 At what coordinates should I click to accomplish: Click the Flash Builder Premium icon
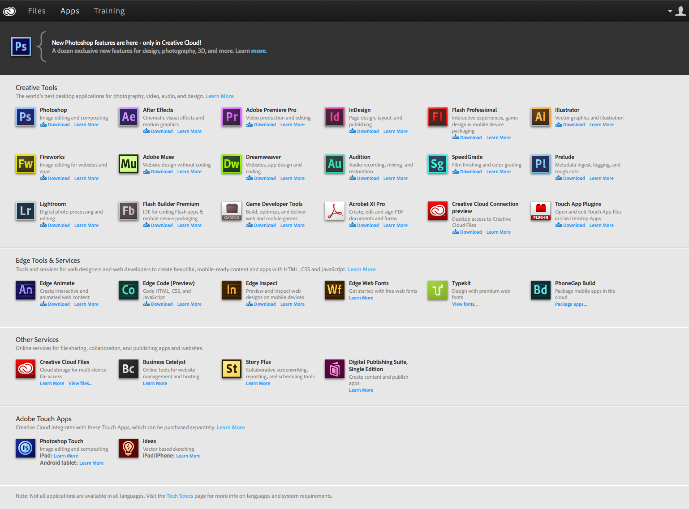(x=129, y=211)
